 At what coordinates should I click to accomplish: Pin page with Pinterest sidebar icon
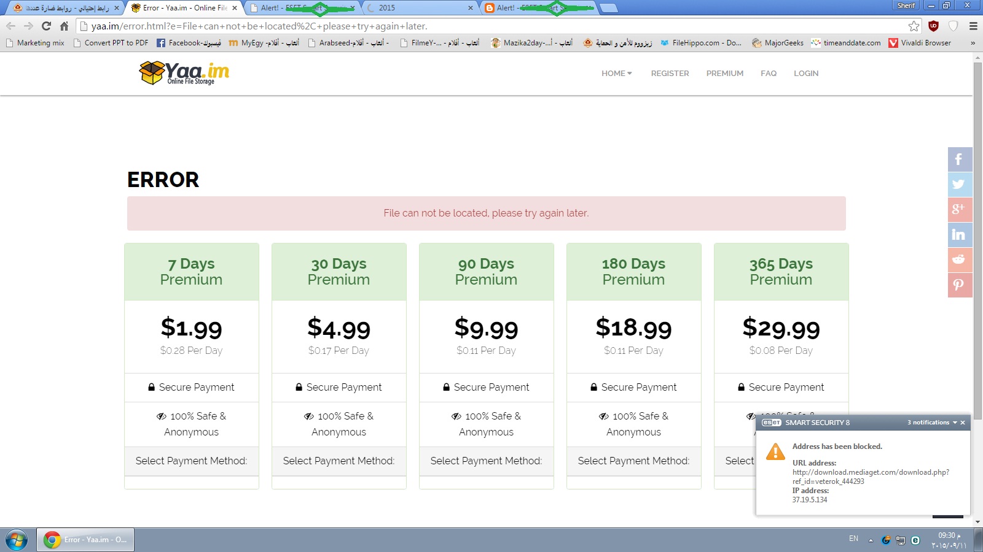[959, 285]
